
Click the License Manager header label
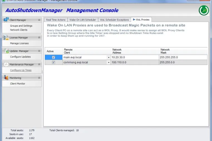19,37
